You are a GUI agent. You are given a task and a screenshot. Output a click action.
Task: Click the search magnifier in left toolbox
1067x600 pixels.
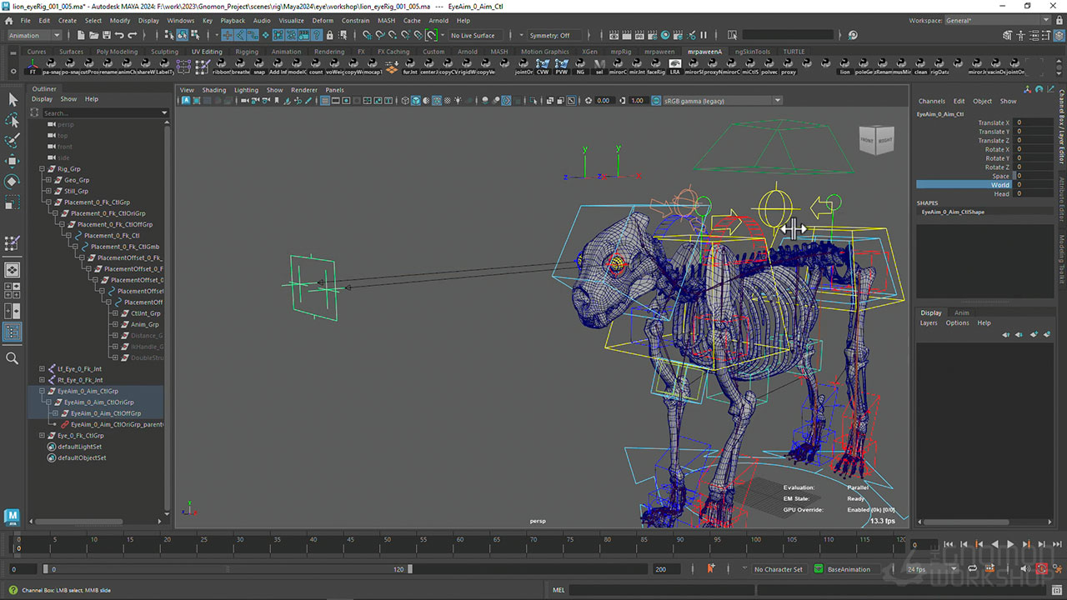13,358
